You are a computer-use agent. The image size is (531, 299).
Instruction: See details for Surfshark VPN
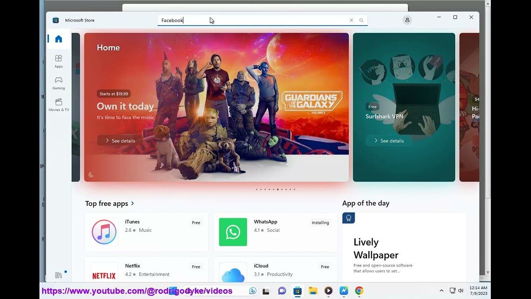(x=389, y=141)
